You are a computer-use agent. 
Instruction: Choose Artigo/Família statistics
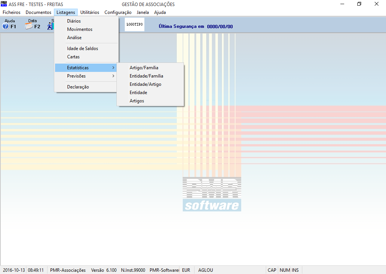coord(150,68)
